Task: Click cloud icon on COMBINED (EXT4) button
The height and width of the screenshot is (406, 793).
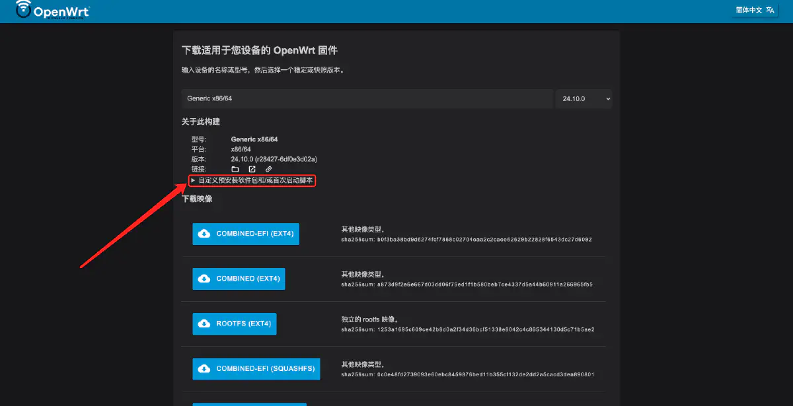Action: tap(204, 279)
